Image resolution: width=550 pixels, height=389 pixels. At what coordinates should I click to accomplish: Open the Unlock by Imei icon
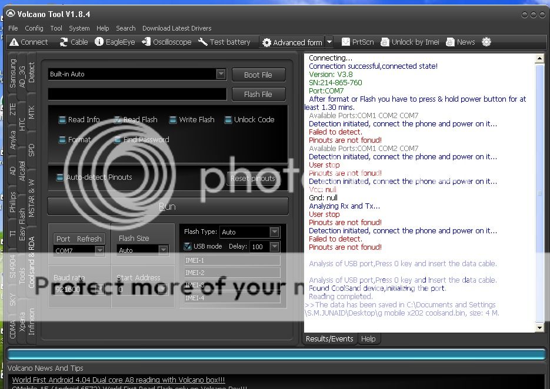[385, 42]
